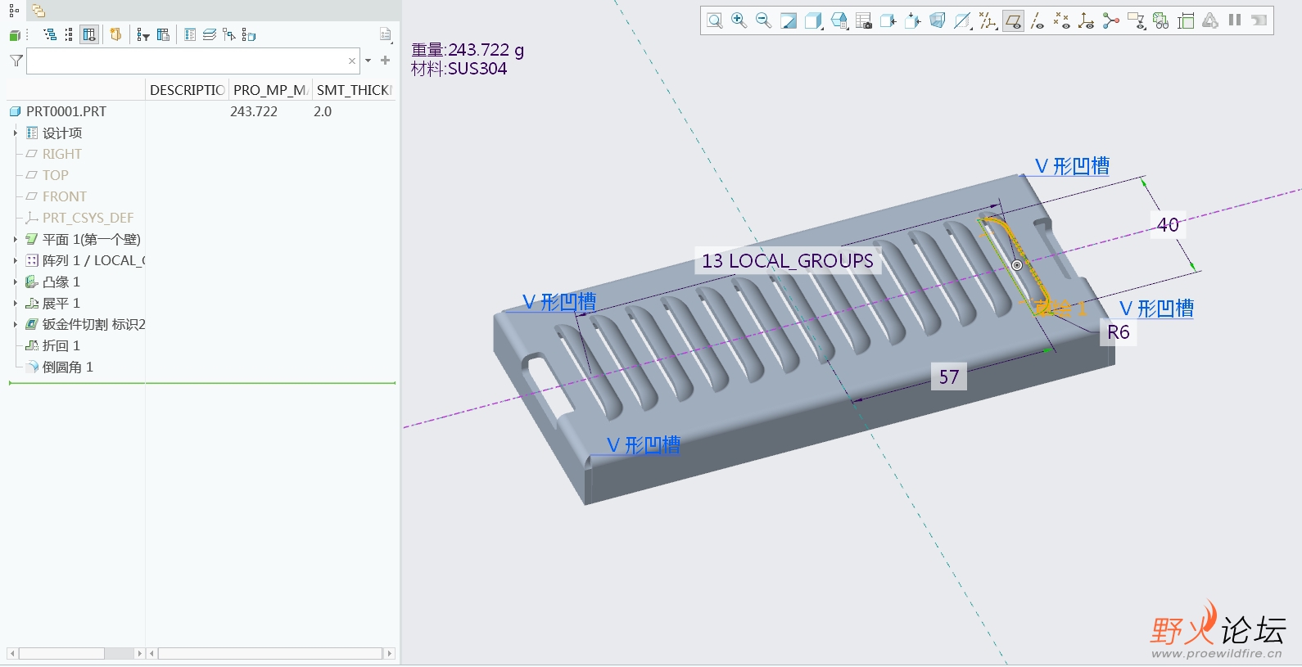The height and width of the screenshot is (667, 1302).
Task: Click the Collapse All tree icon
Action: click(x=69, y=34)
